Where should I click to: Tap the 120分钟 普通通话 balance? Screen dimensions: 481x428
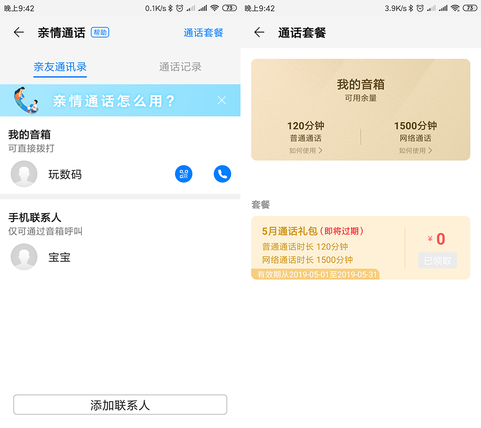point(305,131)
